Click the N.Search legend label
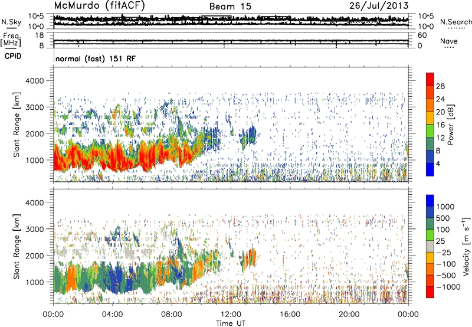 [455, 22]
